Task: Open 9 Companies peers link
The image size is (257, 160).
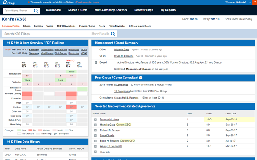Action: pos(121,85)
